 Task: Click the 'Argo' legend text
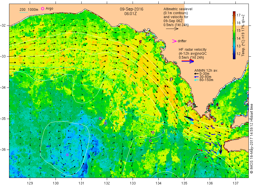(49, 8)
